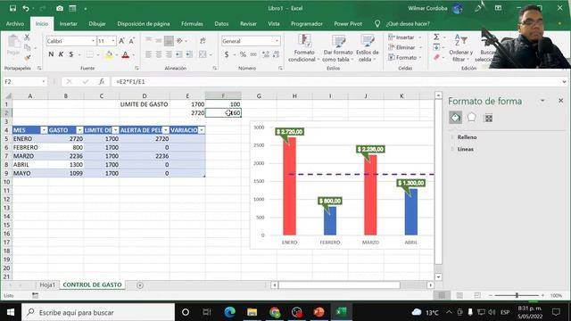Screen dimensions: 571x321
Task: Click the merge and center icon
Action: (203, 54)
